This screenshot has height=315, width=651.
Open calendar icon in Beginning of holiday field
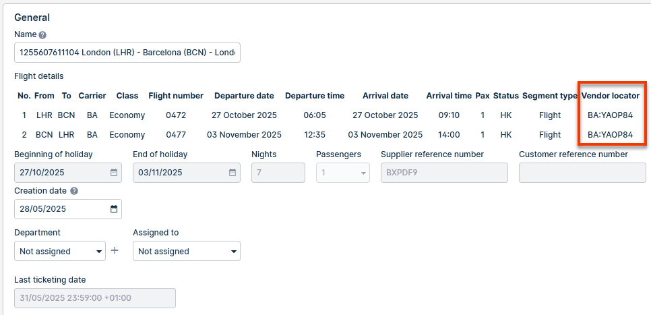point(114,173)
